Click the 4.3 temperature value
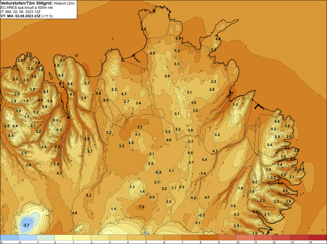This screenshot has width=327, height=244. tap(236, 214)
